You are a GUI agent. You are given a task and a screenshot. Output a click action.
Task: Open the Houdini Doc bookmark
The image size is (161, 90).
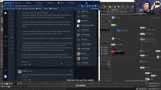coord(53,8)
